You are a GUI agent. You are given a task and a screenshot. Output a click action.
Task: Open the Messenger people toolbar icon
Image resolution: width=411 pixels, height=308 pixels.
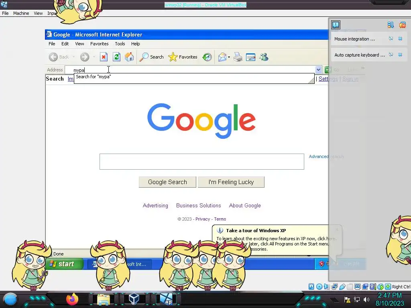pos(264,57)
